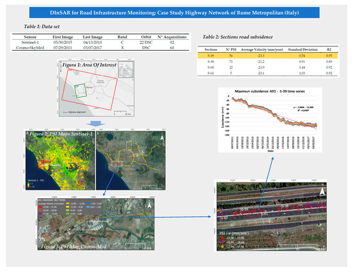Open the inset overview map in Figura 1
The image size is (354, 272).
click(126, 69)
